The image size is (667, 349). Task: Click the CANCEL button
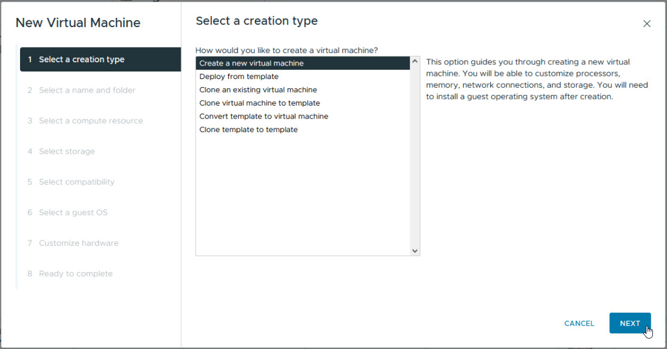pyautogui.click(x=579, y=323)
